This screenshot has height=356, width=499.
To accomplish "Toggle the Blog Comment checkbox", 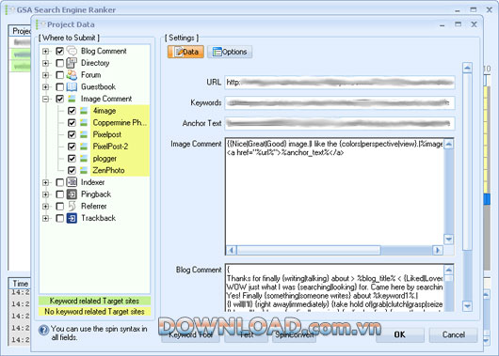I will (x=60, y=51).
